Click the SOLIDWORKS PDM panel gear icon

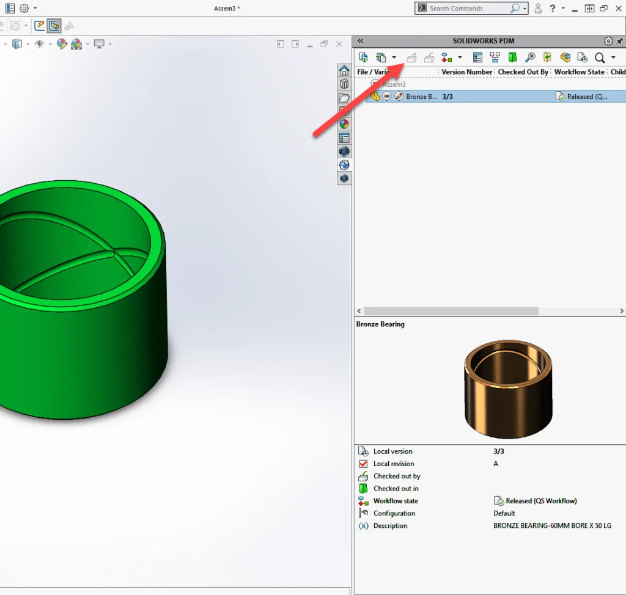(x=608, y=41)
